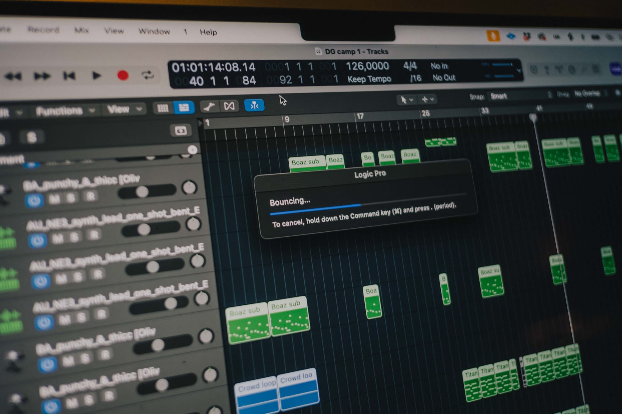Select the blue snap-edit toolbar icon

tap(254, 106)
